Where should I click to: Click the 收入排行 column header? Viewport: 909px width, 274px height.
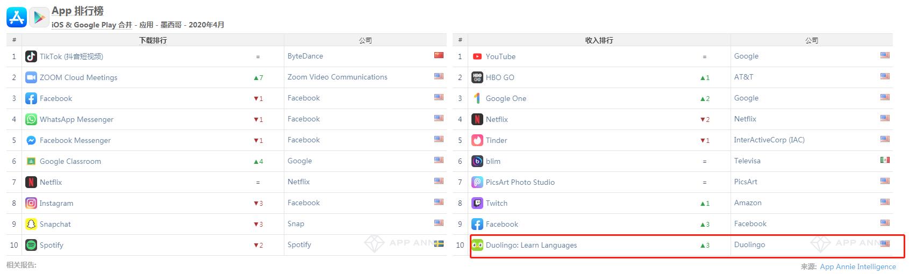[x=599, y=40]
